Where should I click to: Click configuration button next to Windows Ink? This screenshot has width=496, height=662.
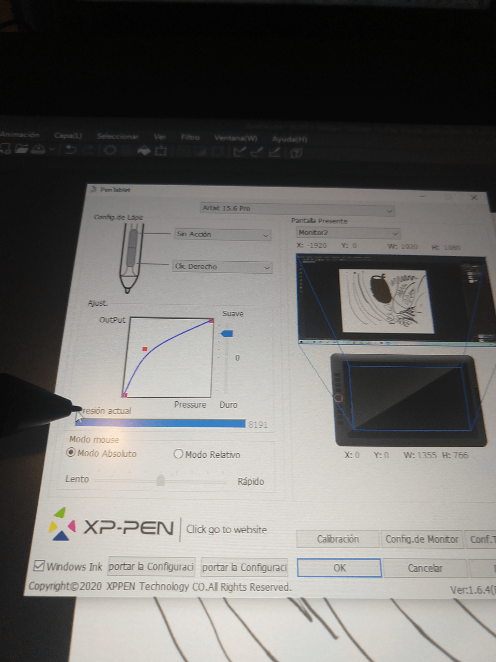151,567
